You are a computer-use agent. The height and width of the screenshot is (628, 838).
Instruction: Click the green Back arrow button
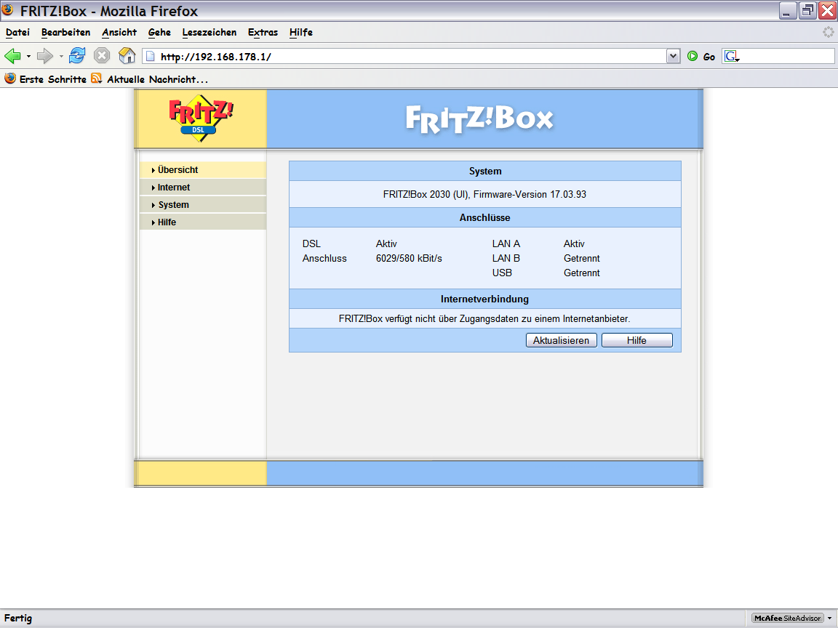point(12,56)
